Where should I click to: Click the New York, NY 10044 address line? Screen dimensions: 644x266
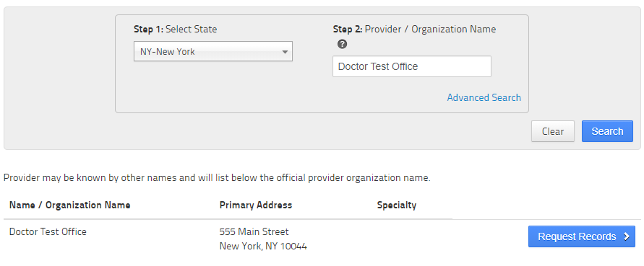(x=263, y=247)
